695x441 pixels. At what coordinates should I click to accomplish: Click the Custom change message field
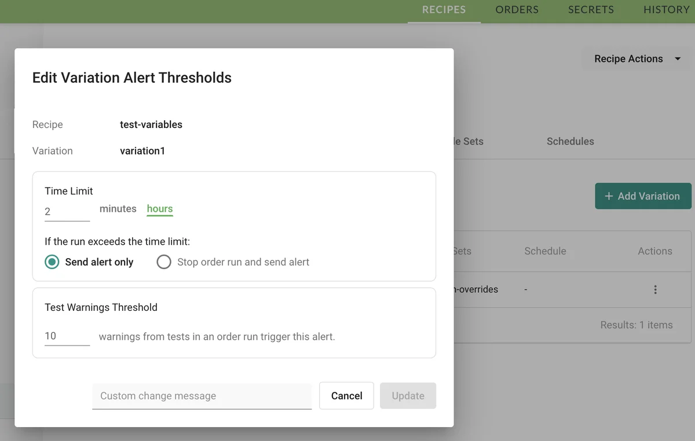pos(202,396)
